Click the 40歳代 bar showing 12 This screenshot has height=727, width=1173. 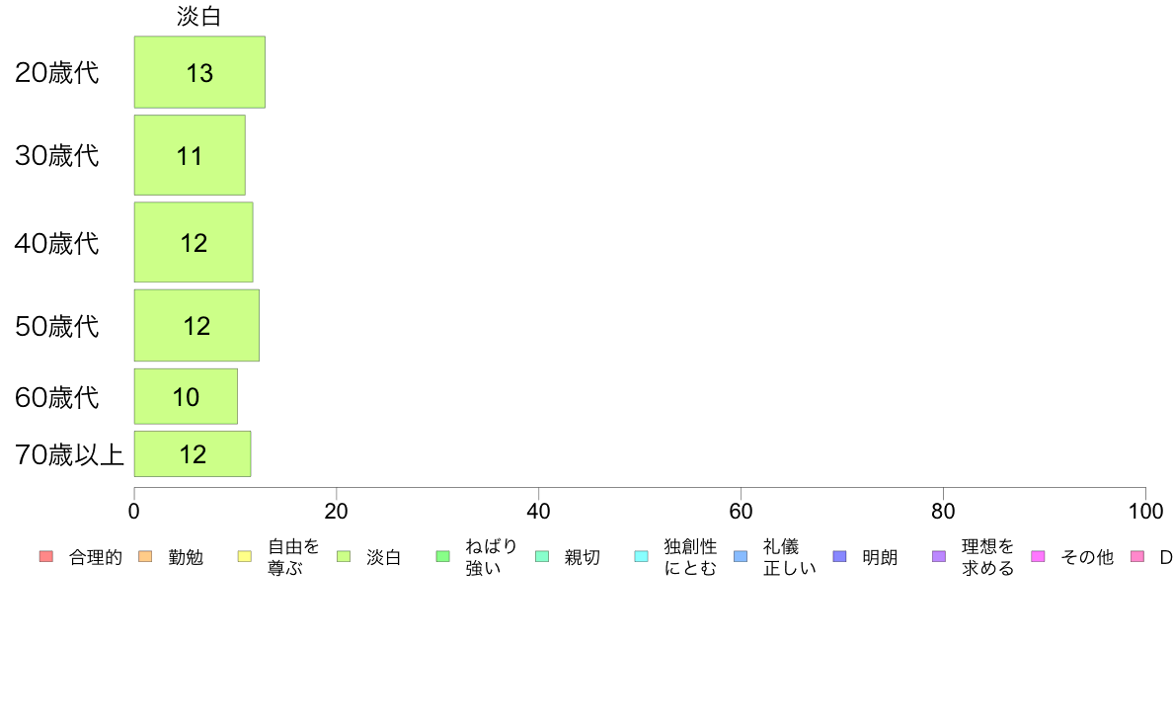coord(194,243)
